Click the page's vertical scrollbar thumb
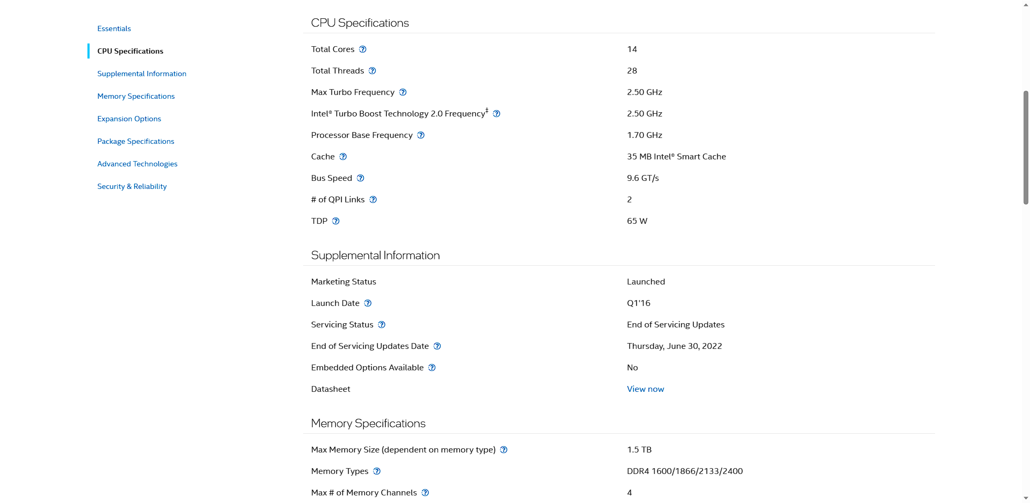 click(1026, 148)
